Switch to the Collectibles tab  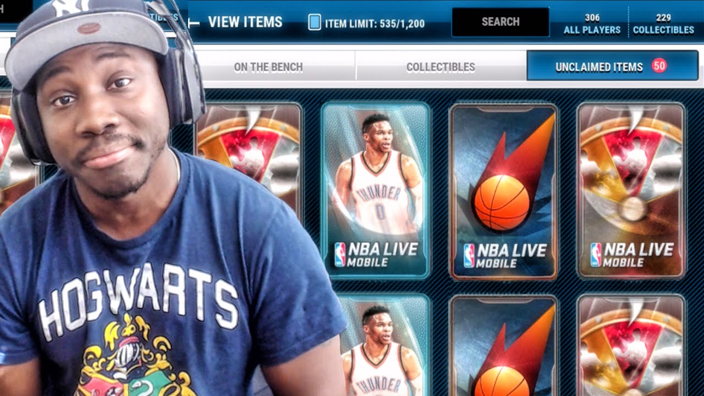click(441, 67)
